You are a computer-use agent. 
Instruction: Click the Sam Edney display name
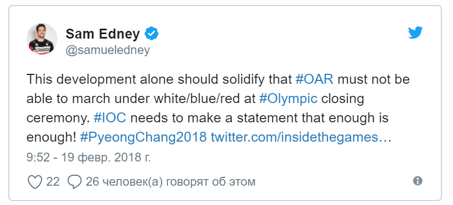[103, 34]
